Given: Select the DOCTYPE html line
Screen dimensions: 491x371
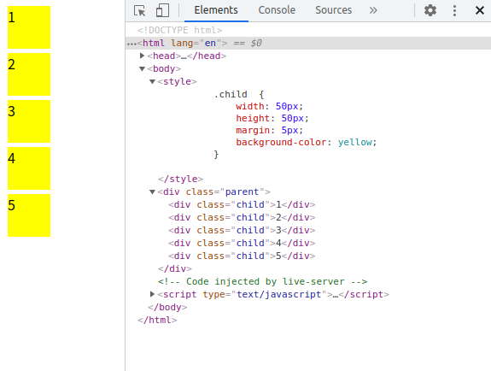Looking at the screenshot, I should 179,30.
